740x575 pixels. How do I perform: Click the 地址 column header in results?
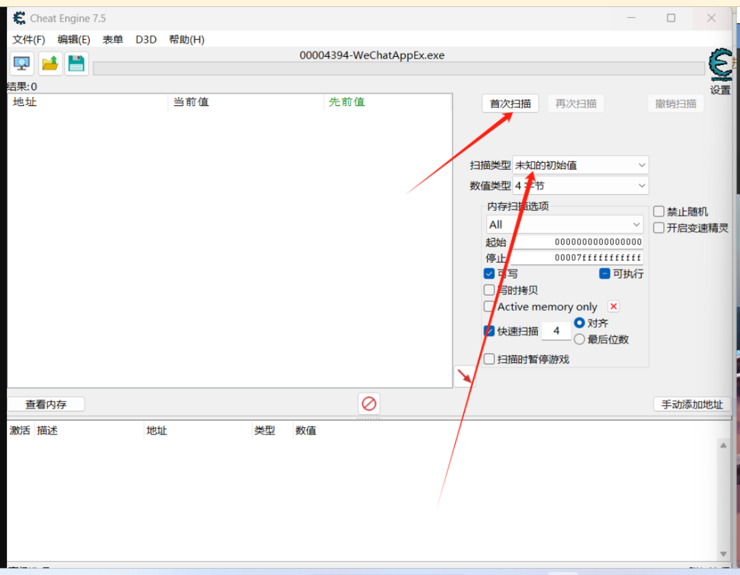click(x=88, y=102)
